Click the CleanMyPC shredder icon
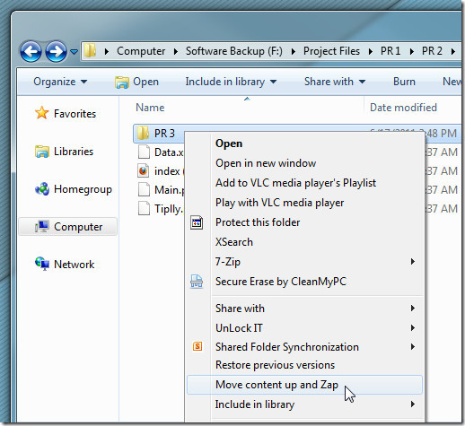The image size is (465, 426). click(x=197, y=282)
